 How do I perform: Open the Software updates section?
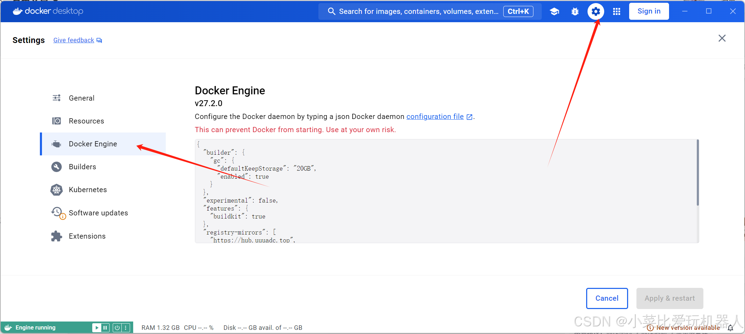(x=98, y=213)
